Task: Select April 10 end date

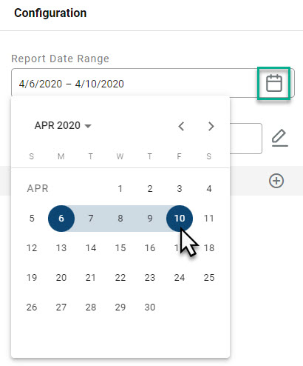Action: 180,219
